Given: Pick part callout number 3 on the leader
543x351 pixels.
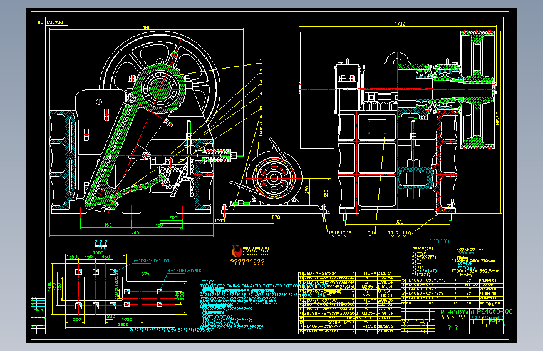Looking at the screenshot, I should 261,82.
